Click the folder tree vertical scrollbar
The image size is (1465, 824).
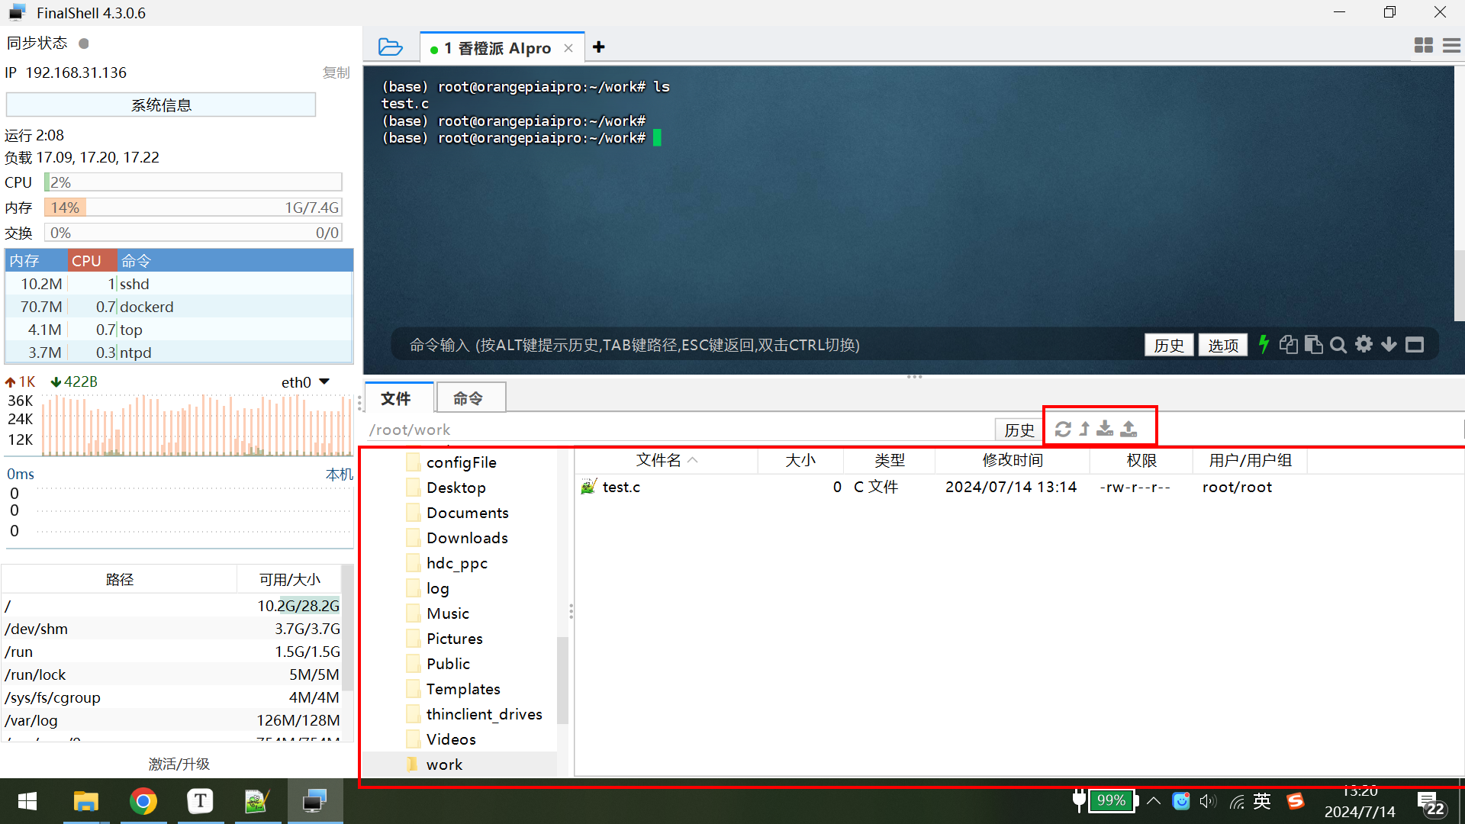(563, 679)
